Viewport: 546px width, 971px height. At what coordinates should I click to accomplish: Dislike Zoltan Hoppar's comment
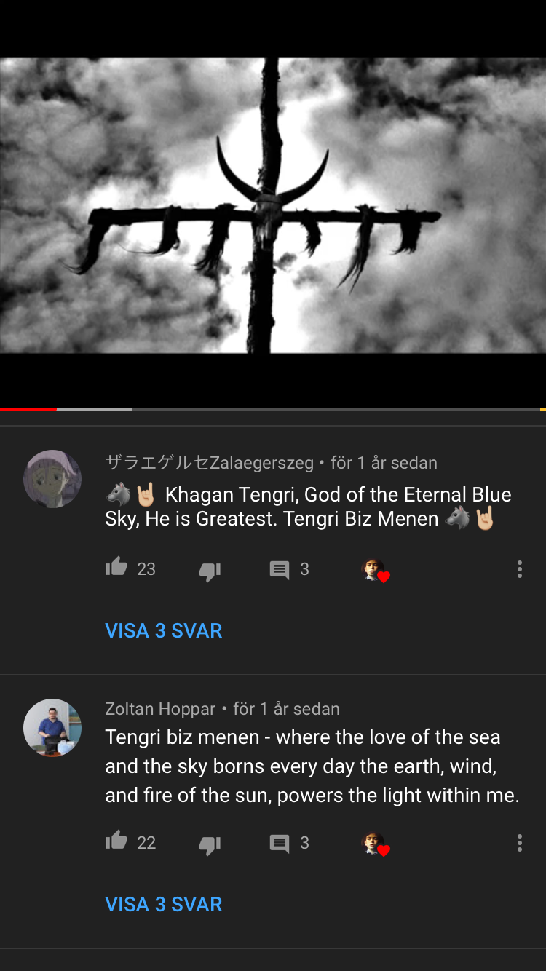coord(210,844)
